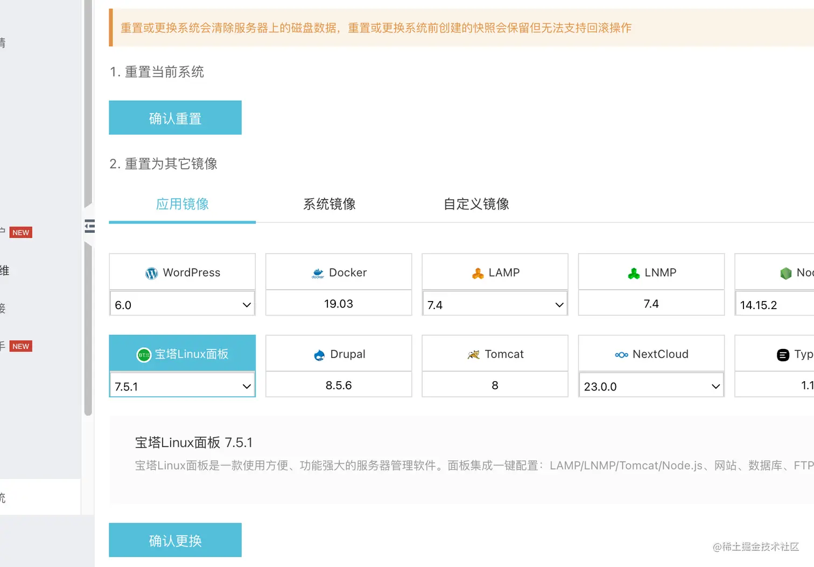This screenshot has width=814, height=567.
Task: Select the LNMP image card
Action: click(651, 284)
